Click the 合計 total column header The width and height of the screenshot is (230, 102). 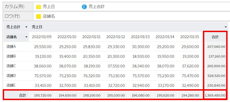215,37
